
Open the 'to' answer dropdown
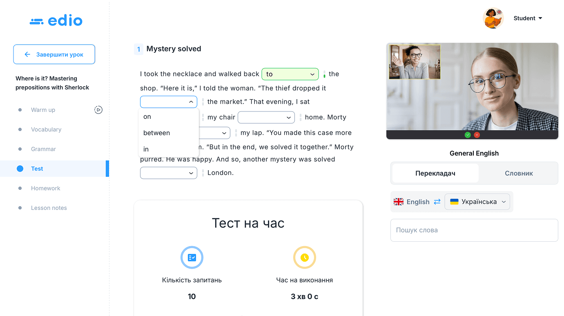pos(290,74)
